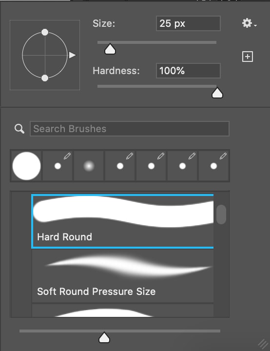This screenshot has height=351, width=270.
Task: Select the large hard round recent brush
Action: [26, 166]
